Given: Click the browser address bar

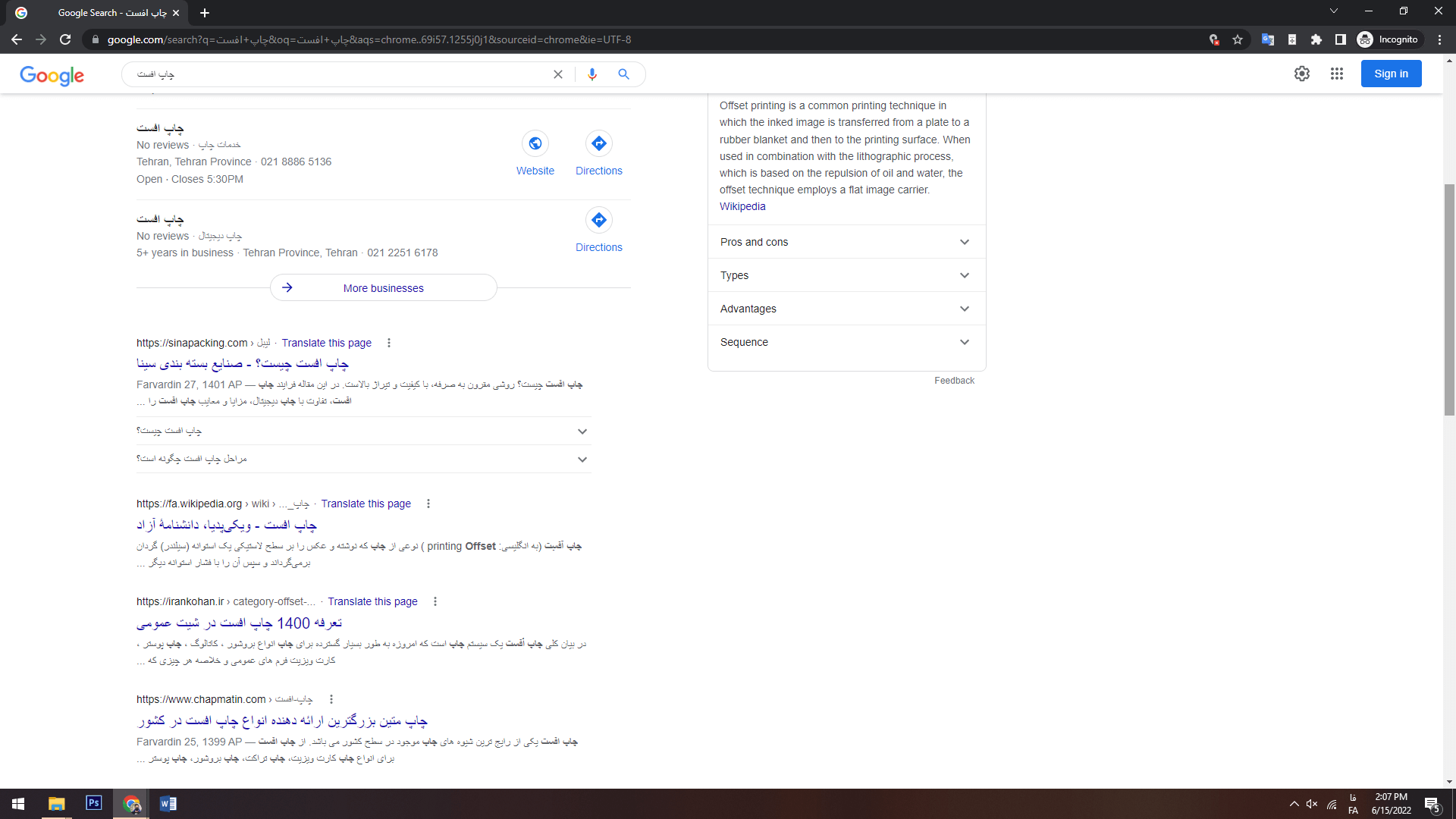Looking at the screenshot, I should click(x=645, y=39).
